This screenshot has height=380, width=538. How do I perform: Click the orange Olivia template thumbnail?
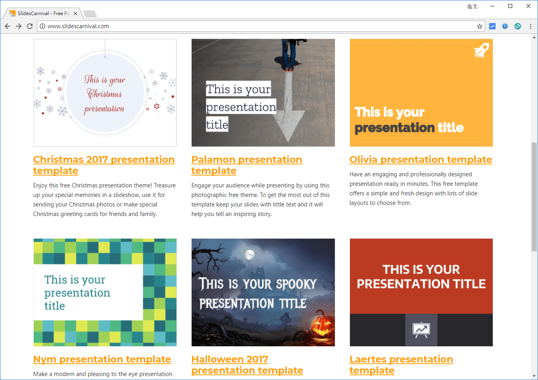pos(421,93)
